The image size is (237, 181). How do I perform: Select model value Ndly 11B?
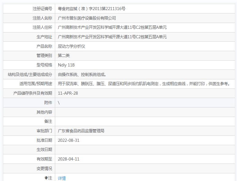66,65
